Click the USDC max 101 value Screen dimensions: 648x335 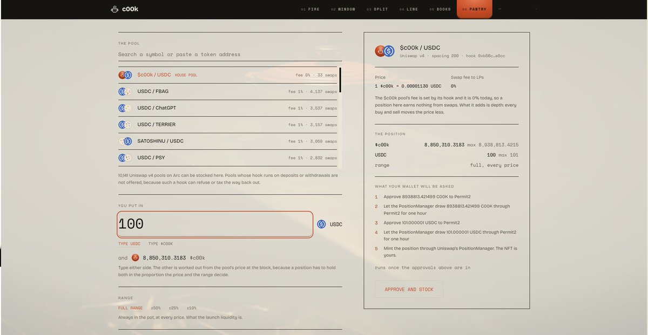point(508,155)
